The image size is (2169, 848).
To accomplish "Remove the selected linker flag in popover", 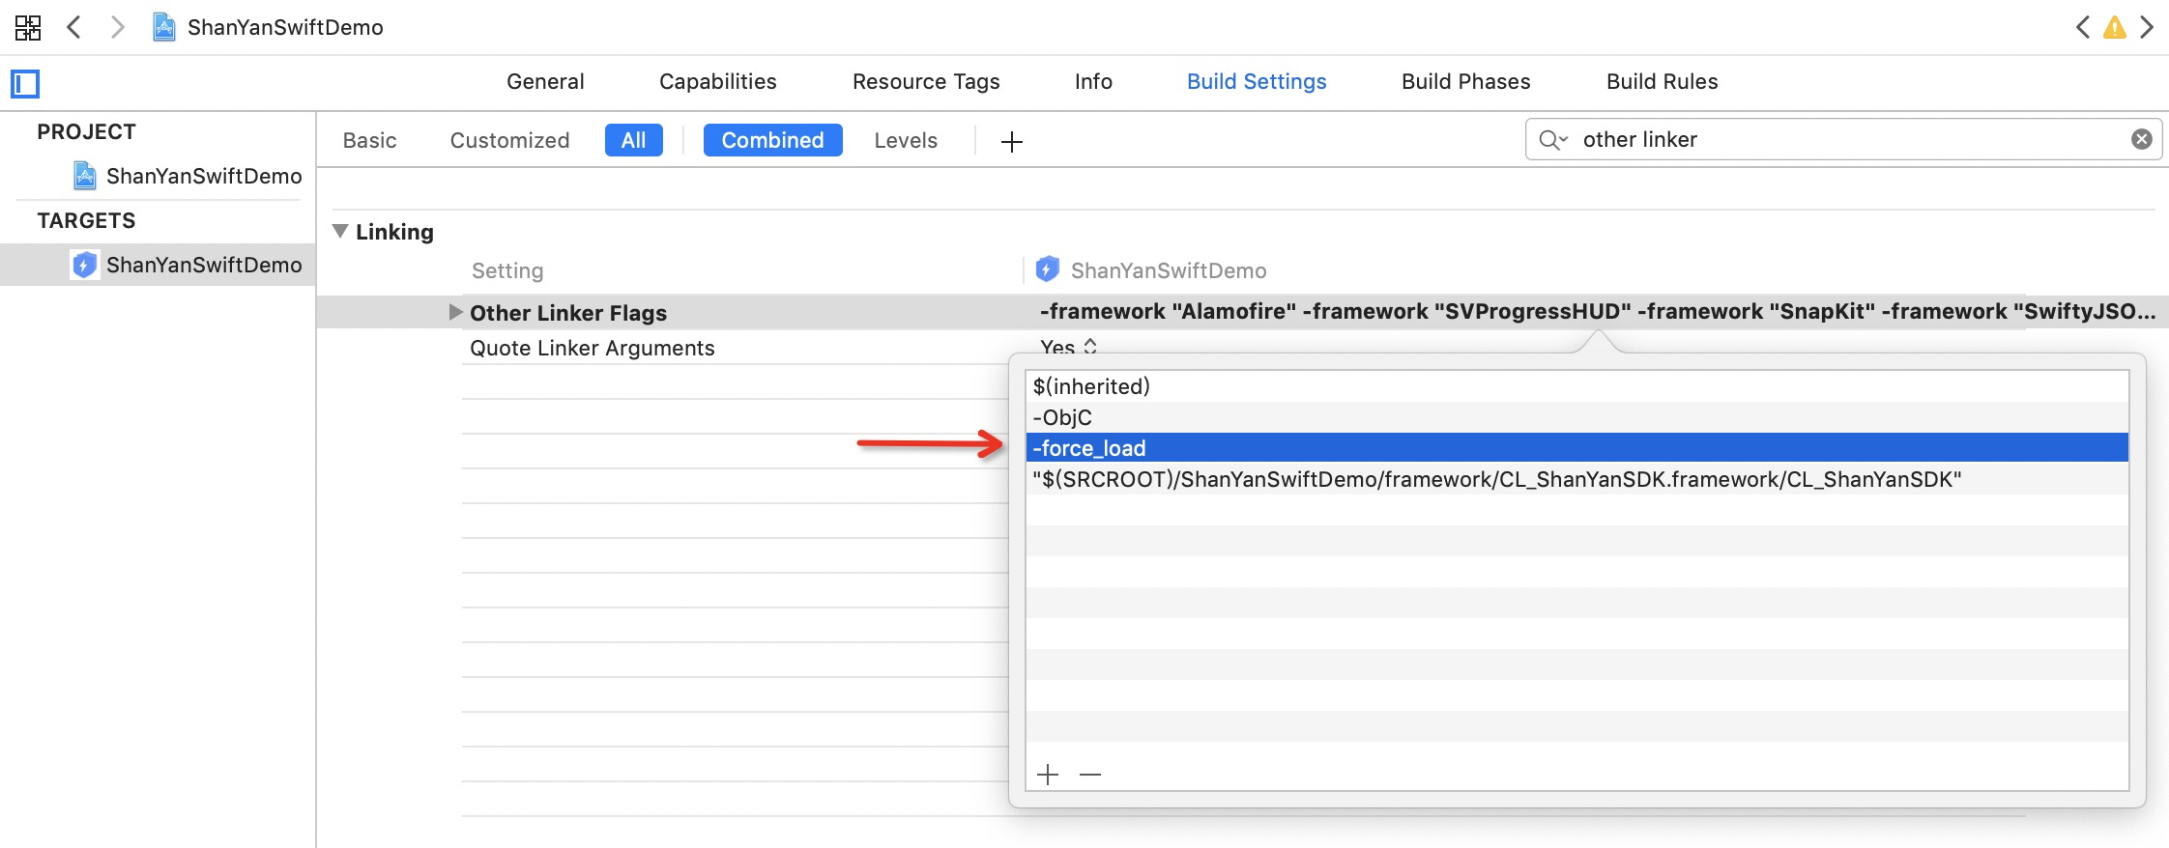I will pyautogui.click(x=1090, y=775).
